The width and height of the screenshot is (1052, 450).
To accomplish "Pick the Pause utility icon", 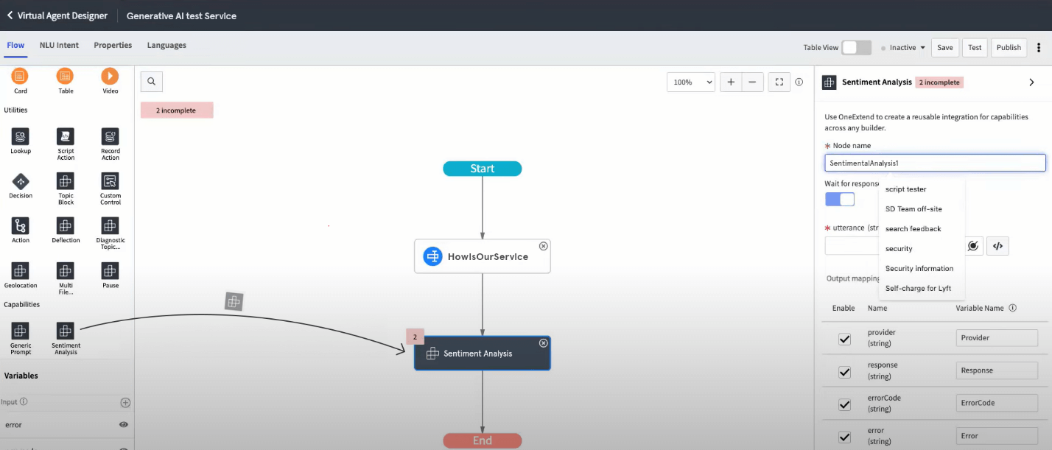I will [x=110, y=270].
